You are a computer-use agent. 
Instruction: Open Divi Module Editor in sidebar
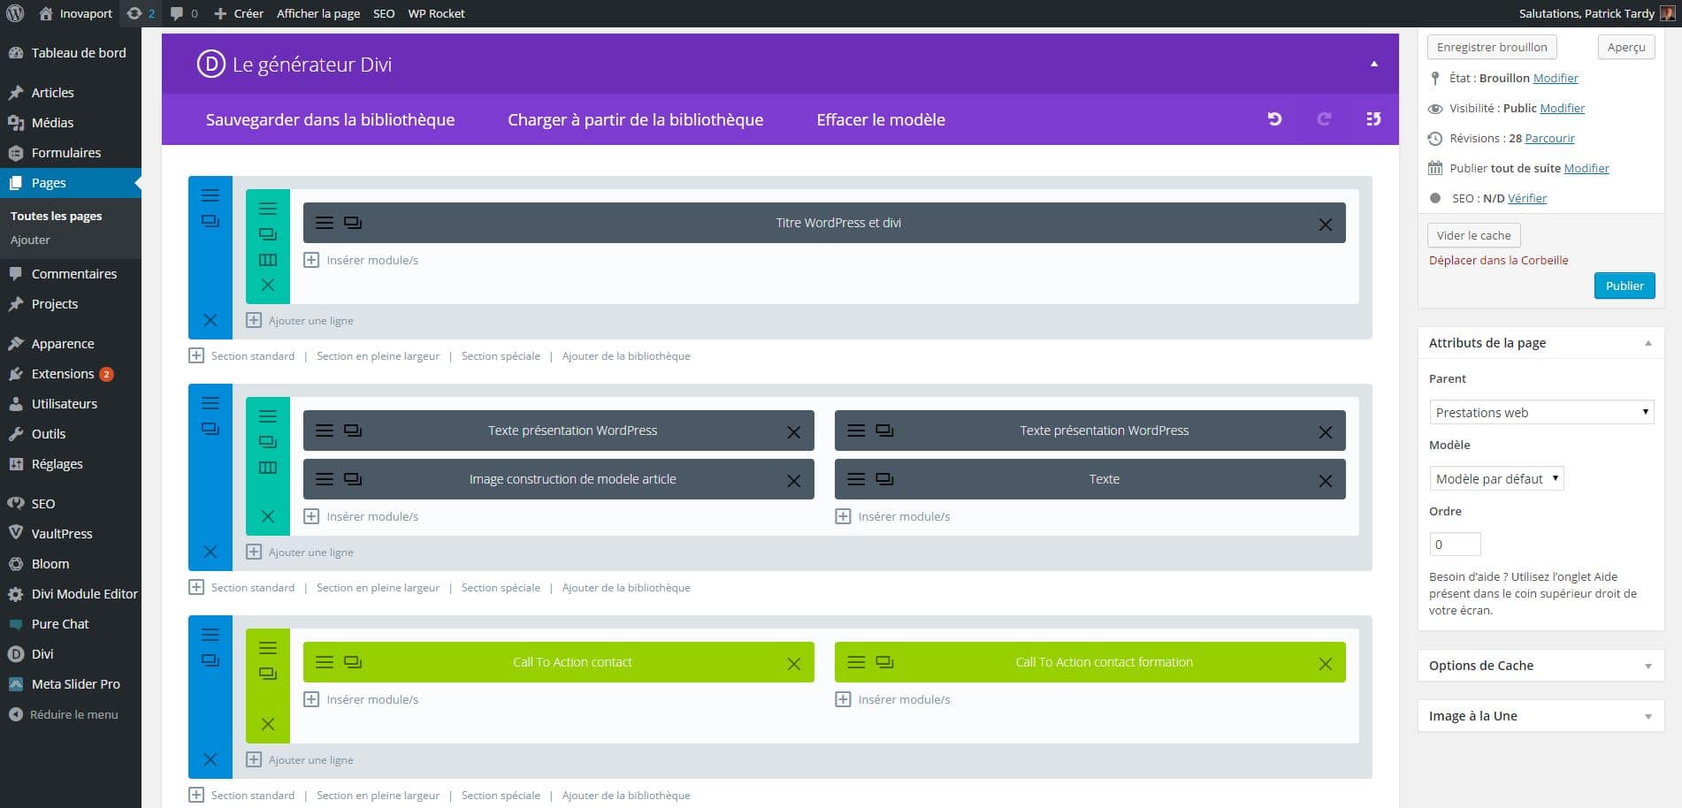(71, 594)
